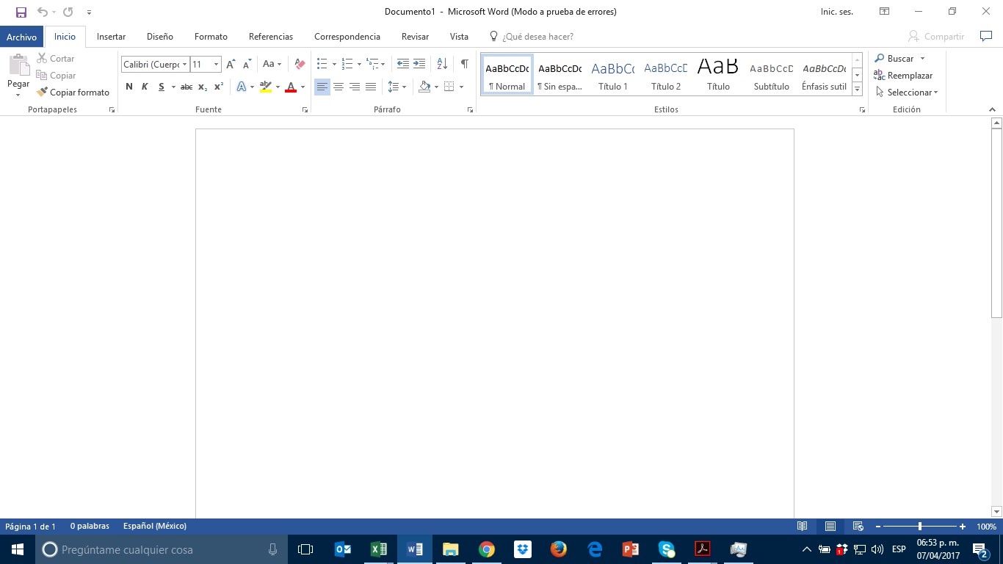Image resolution: width=1003 pixels, height=564 pixels.
Task: Open the comments icon near Compartir
Action: (x=986, y=36)
